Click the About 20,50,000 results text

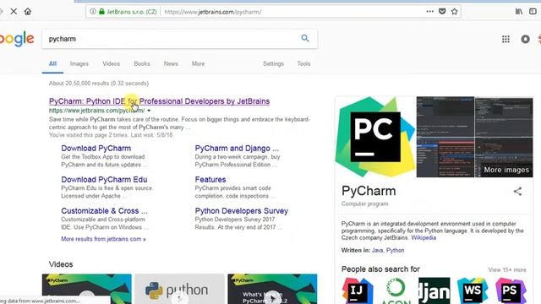tap(99, 84)
